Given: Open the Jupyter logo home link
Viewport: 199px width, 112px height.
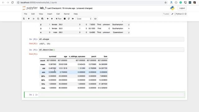Looking at the screenshot, I should click(x=30, y=8).
